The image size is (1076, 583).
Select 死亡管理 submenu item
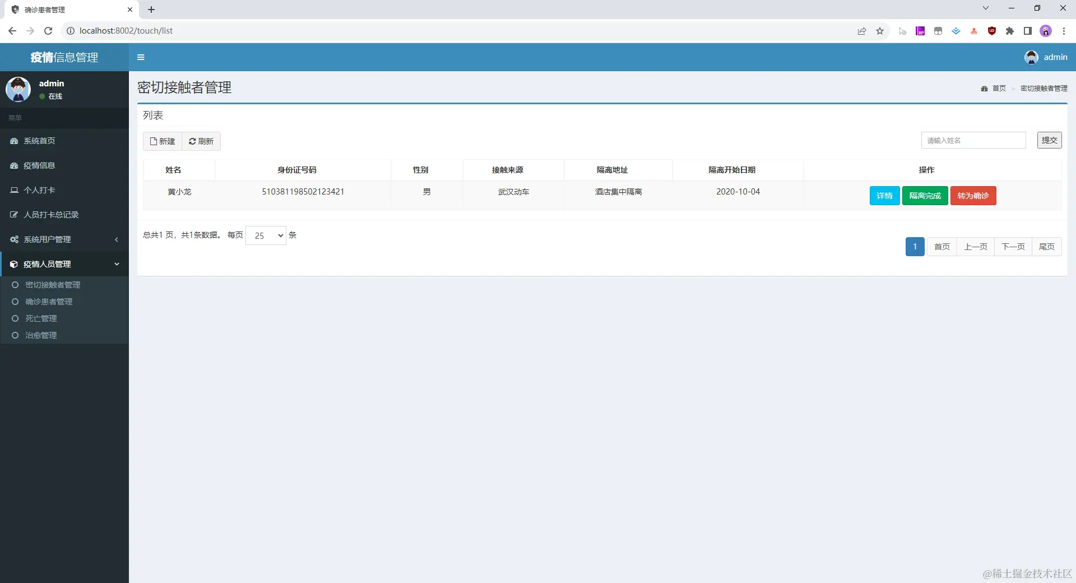coord(41,318)
